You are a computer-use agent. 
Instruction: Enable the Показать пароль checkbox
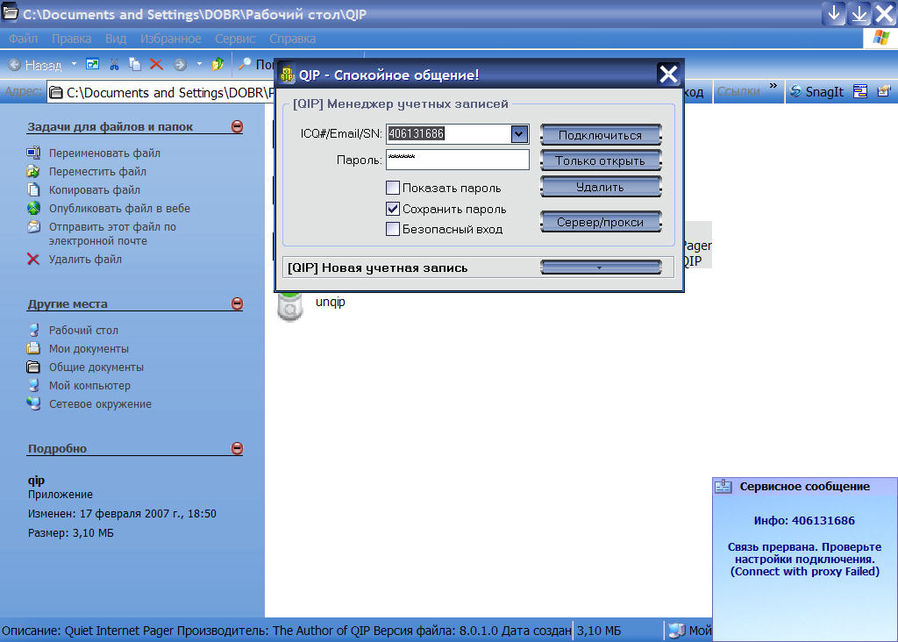tap(393, 188)
